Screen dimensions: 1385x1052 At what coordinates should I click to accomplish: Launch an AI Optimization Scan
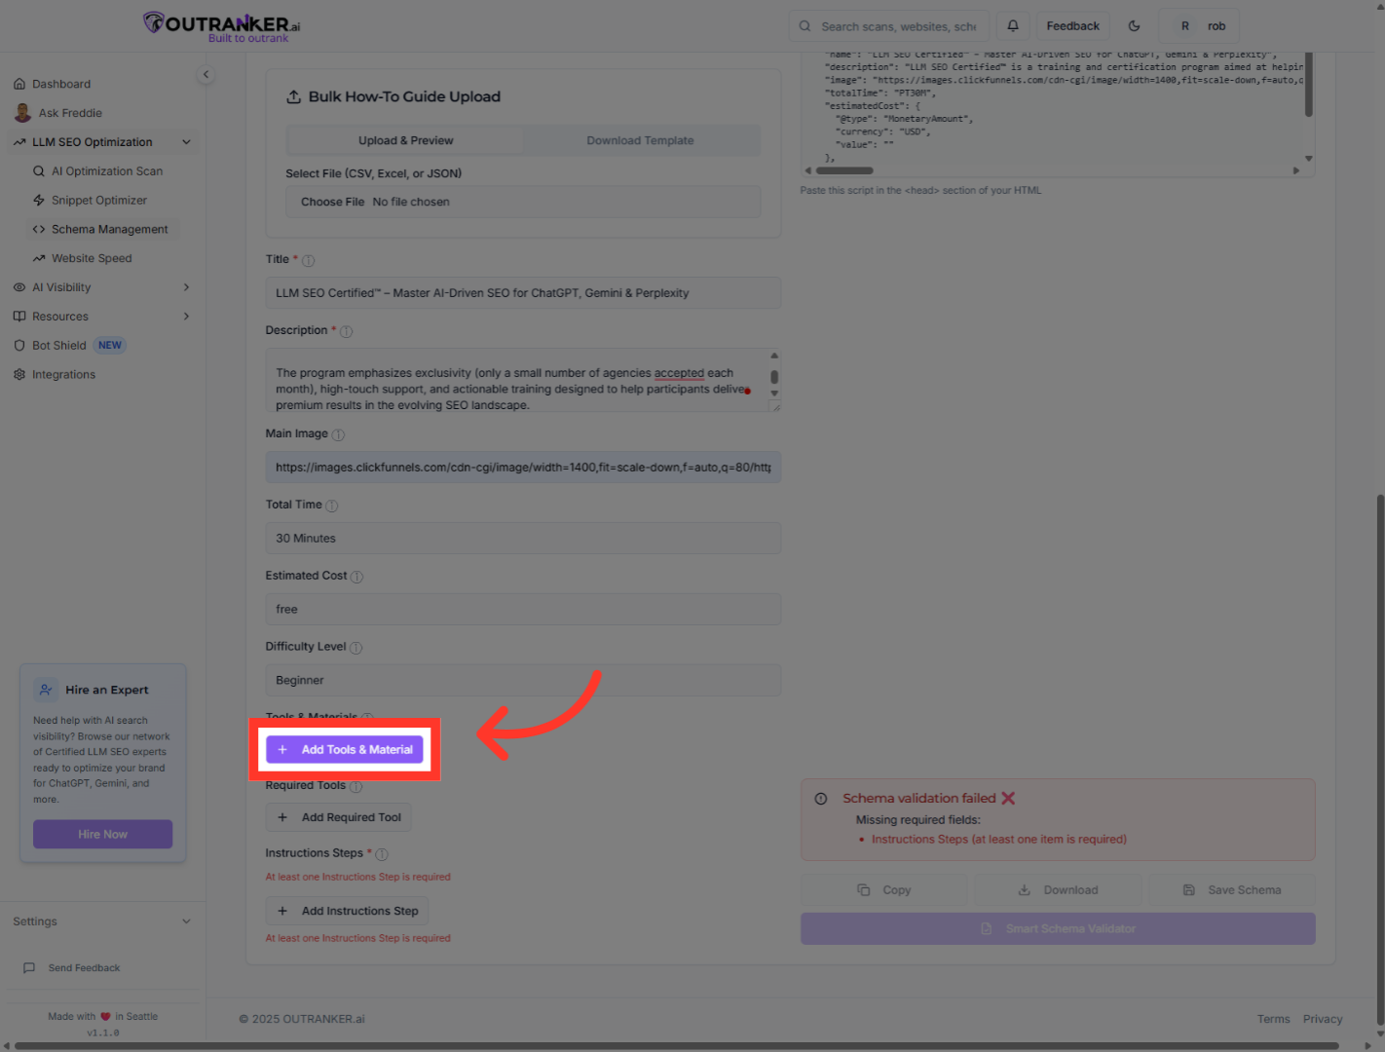pos(109,170)
